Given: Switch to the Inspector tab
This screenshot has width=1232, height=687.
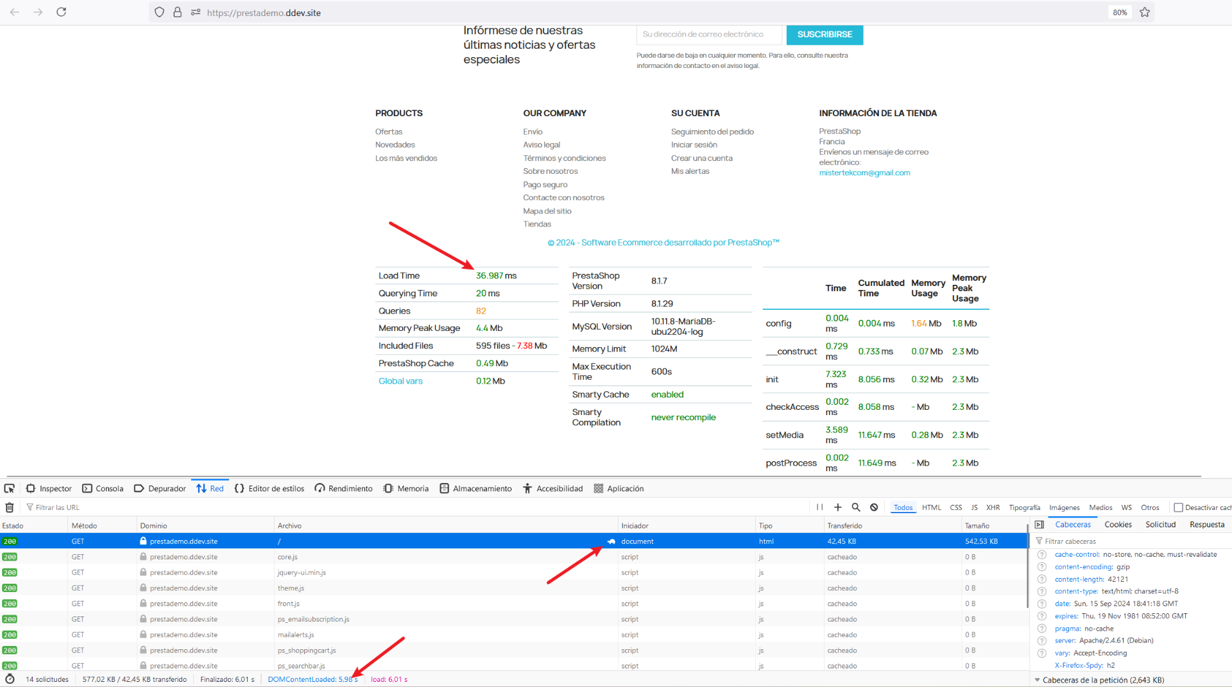Looking at the screenshot, I should 49,488.
